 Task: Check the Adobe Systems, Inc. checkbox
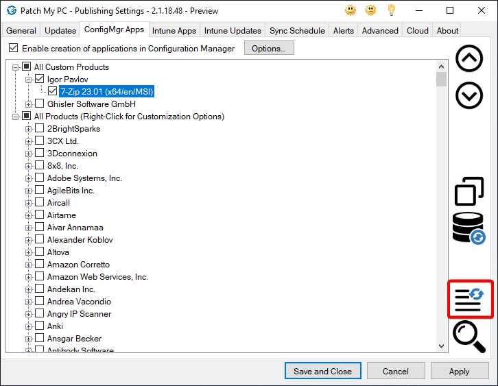[40, 178]
